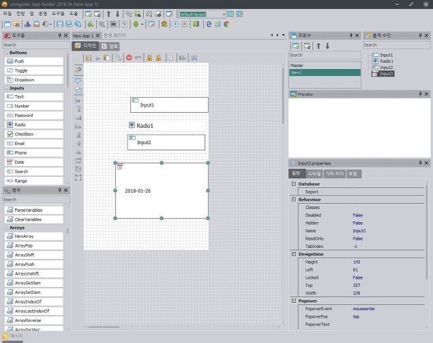Viewport: 433px width, 343px height.
Task: Pin toggle on the Preview panel
Action: coord(420,94)
